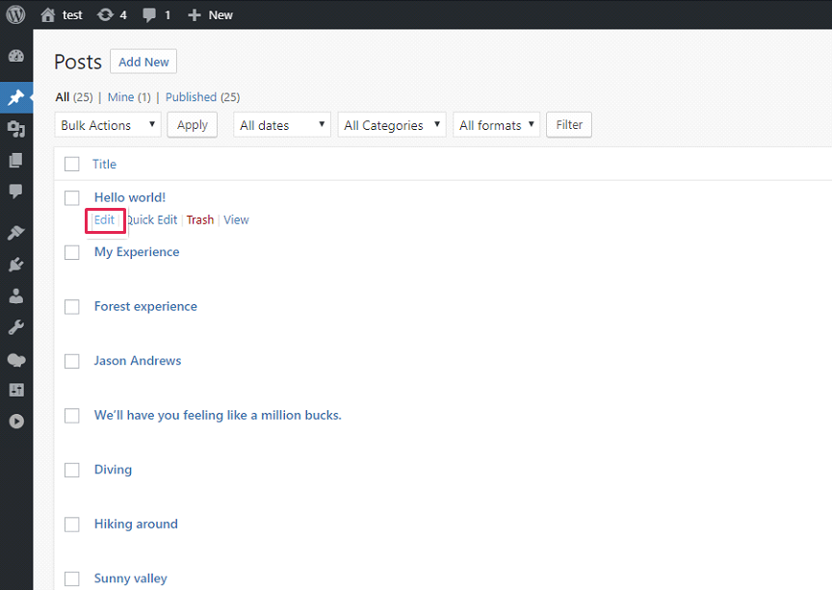832x590 pixels.
Task: Open the Dashboard from the sidebar
Action: 15,57
